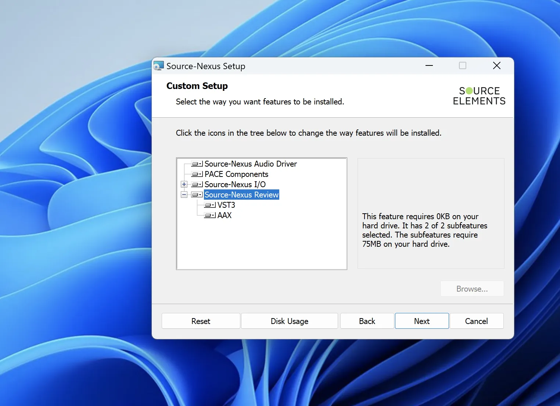This screenshot has height=406, width=560.
Task: Click the feature description text starting "This feature requires 0KB"
Action: pyautogui.click(x=425, y=230)
